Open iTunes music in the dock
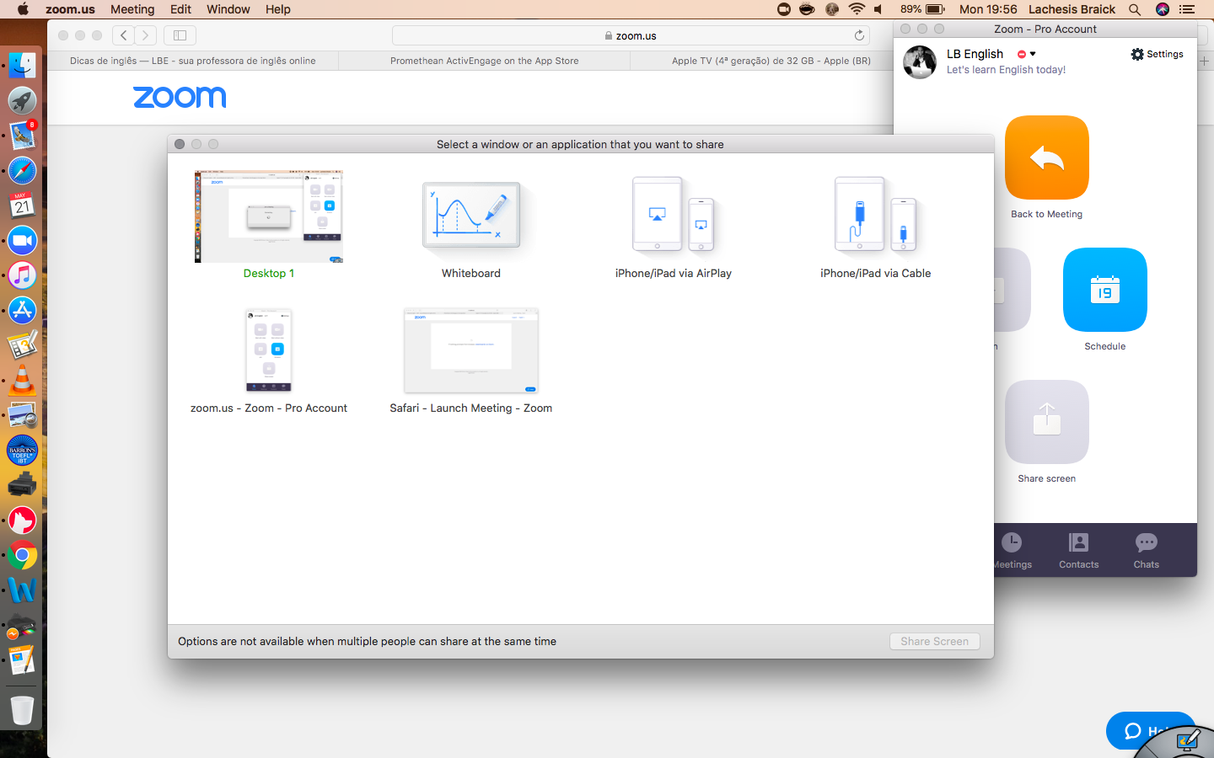The height and width of the screenshot is (758, 1214). pos(23,275)
